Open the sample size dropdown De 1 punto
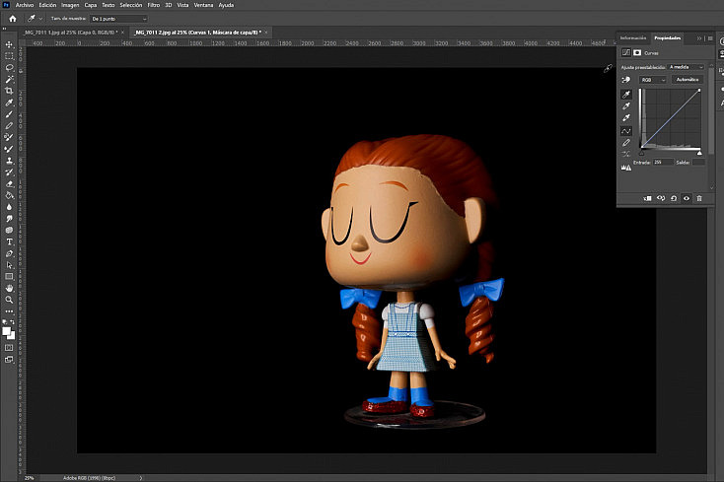 tap(118, 19)
